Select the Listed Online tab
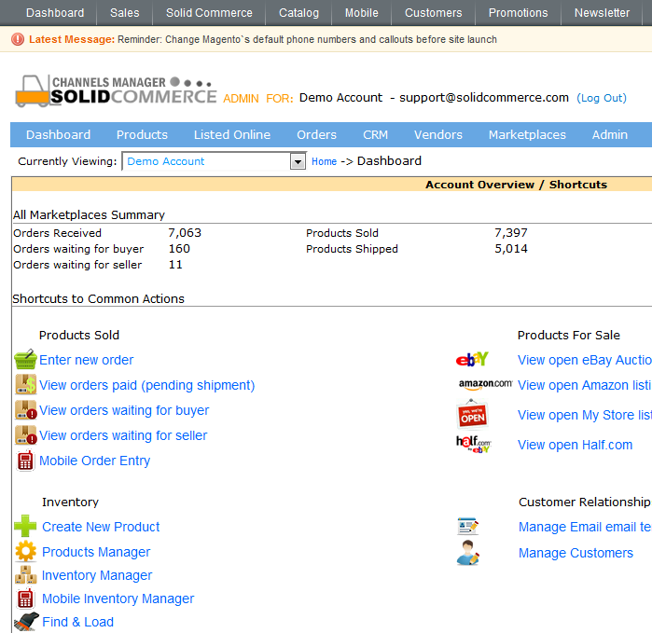The image size is (652, 633). (232, 134)
